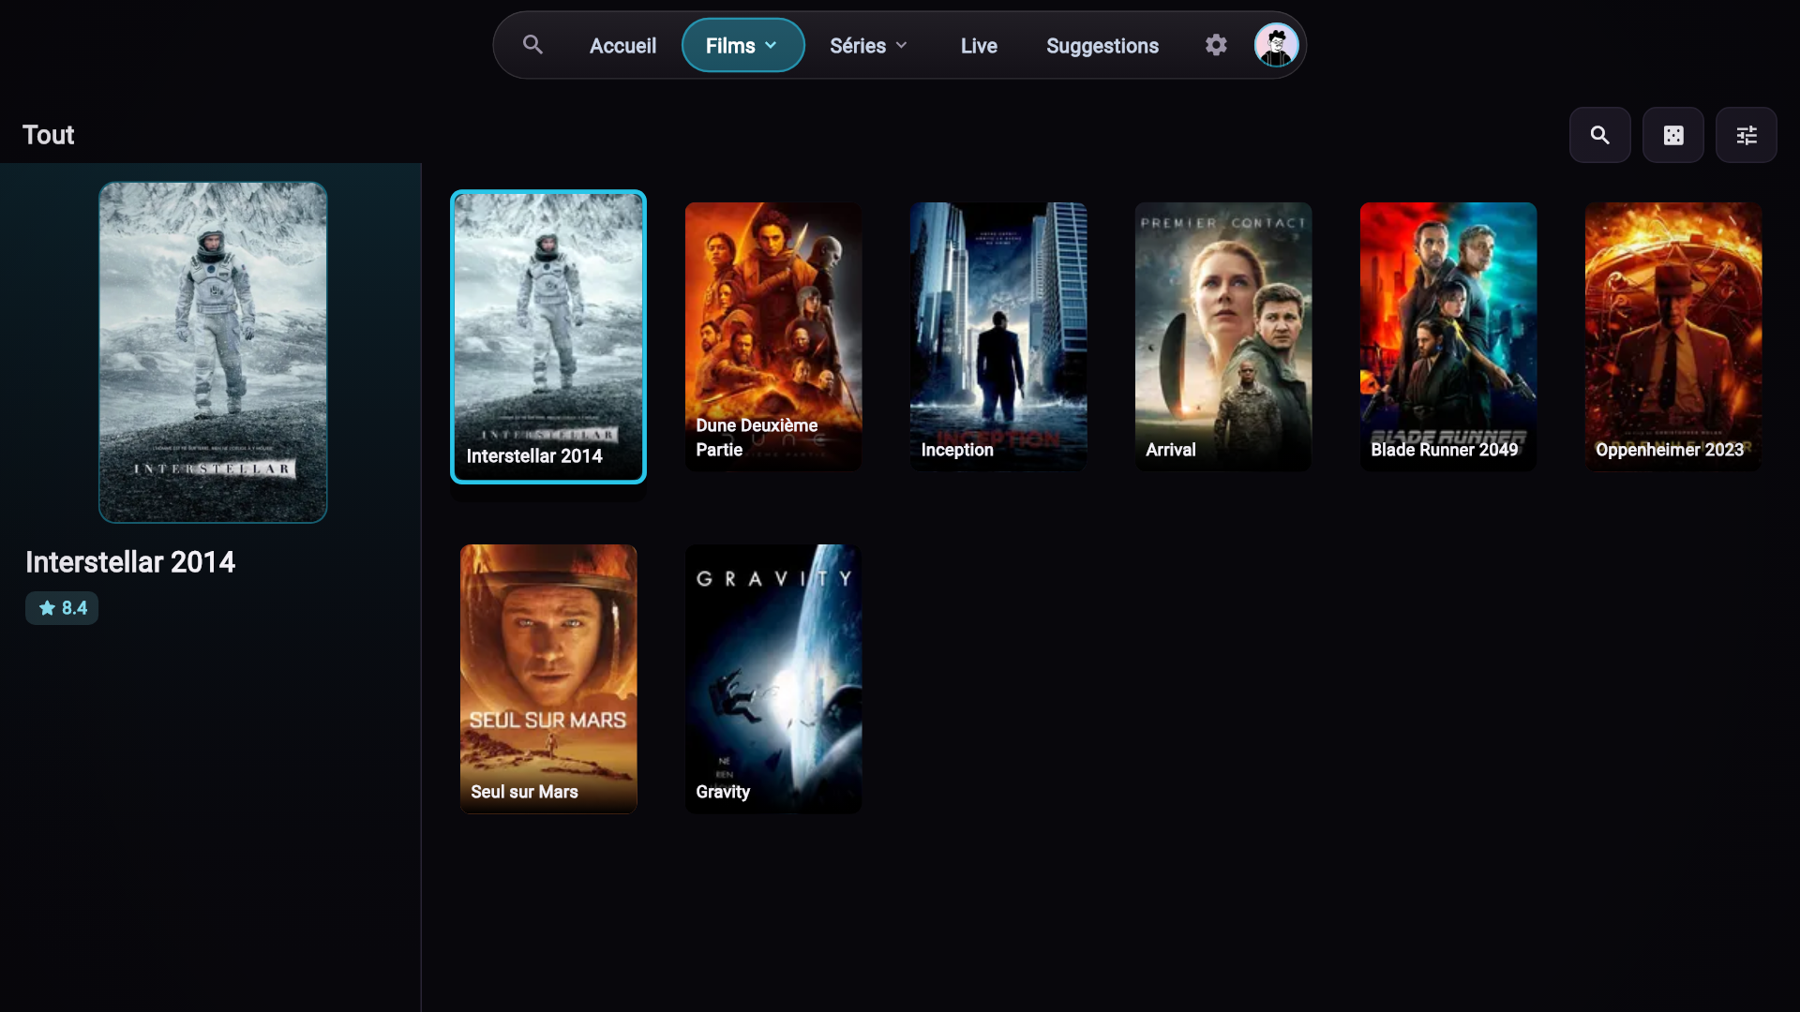The width and height of the screenshot is (1800, 1012).
Task: Select the Films tab label
Action: pos(730,46)
